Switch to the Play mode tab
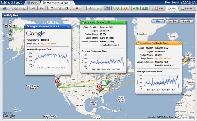This screenshot has width=197, height=121. (x=172, y=9)
